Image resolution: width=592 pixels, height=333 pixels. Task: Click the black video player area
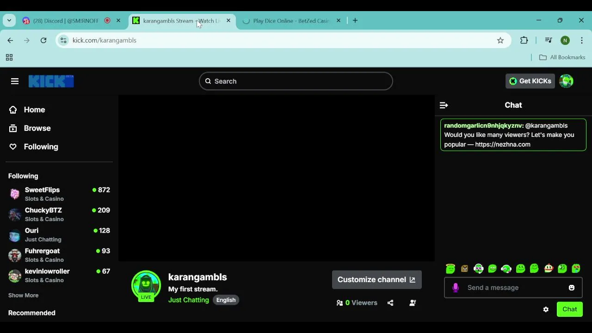pos(277,179)
